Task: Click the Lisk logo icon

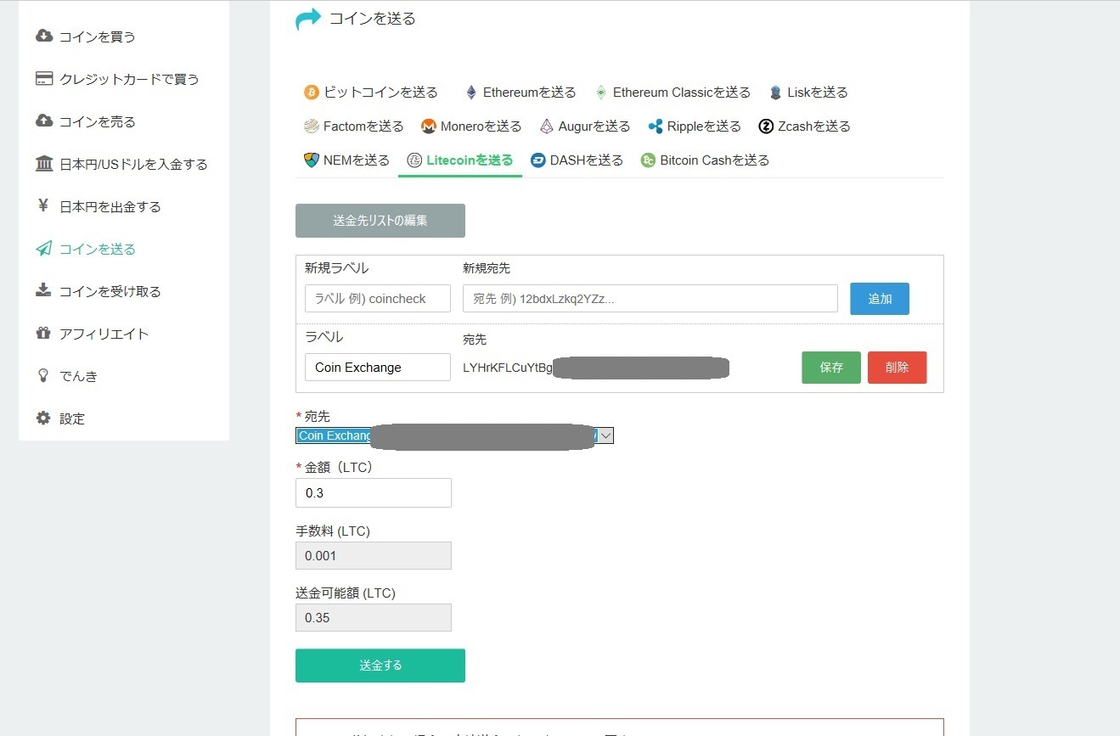Action: pyautogui.click(x=775, y=92)
